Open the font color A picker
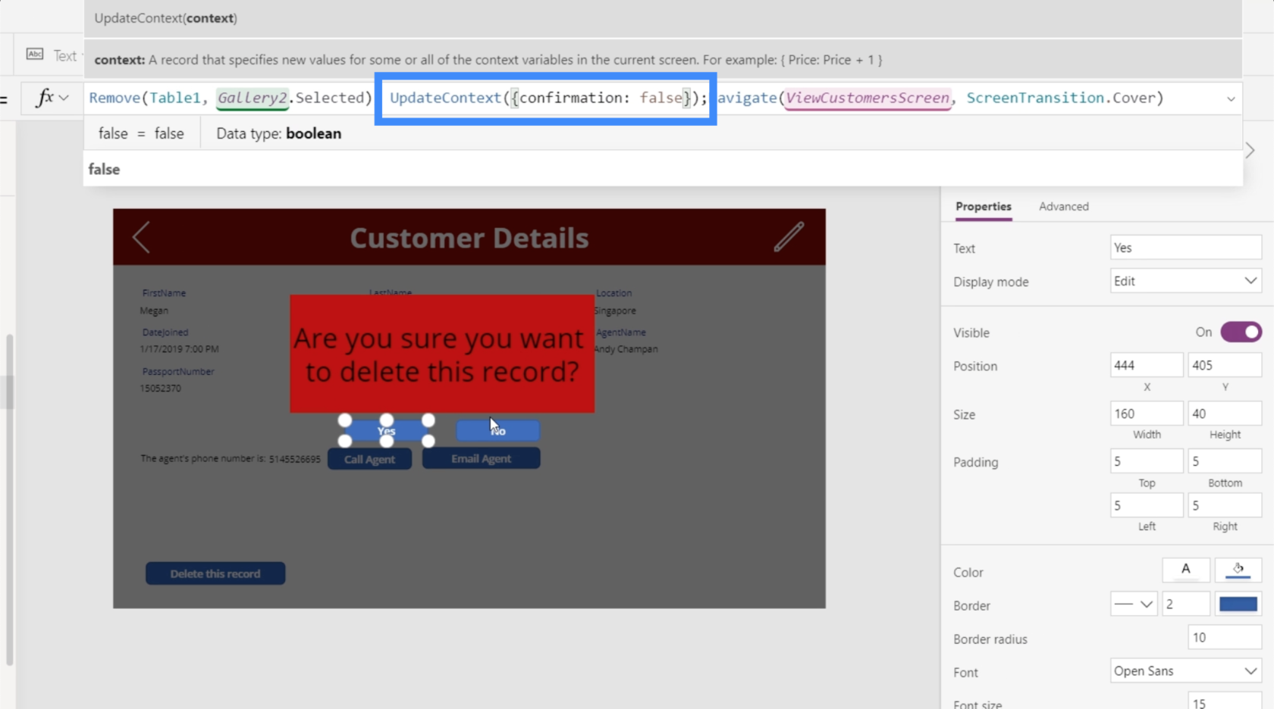 click(1185, 570)
